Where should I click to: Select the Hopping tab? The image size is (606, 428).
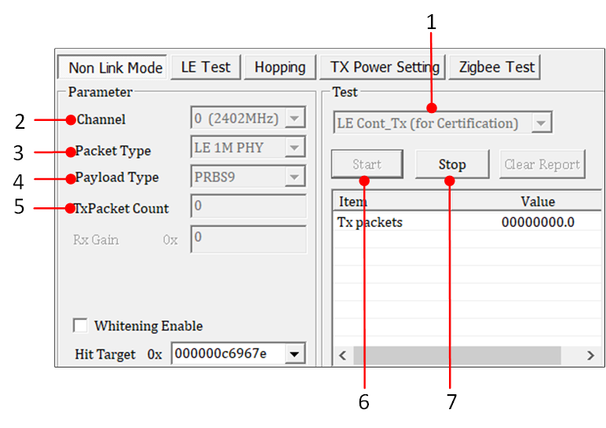point(279,68)
